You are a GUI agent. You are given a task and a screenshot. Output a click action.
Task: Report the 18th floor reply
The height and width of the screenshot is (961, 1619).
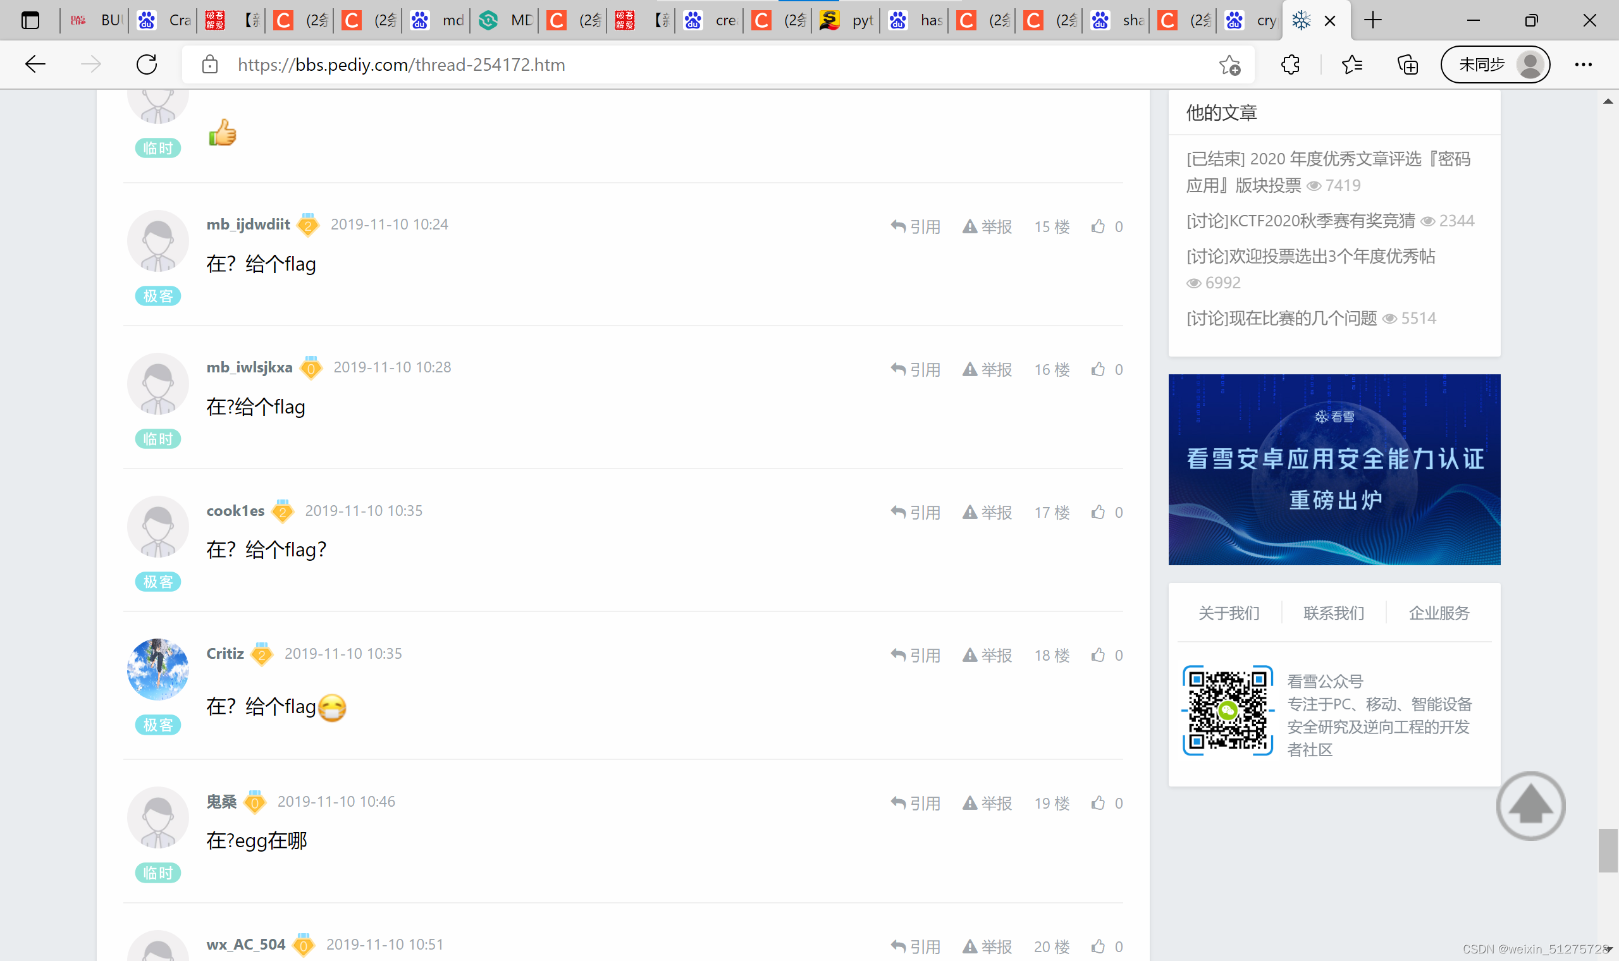tap(987, 656)
